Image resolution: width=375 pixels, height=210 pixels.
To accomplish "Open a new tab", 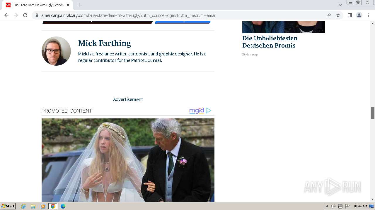I will point(79,5).
